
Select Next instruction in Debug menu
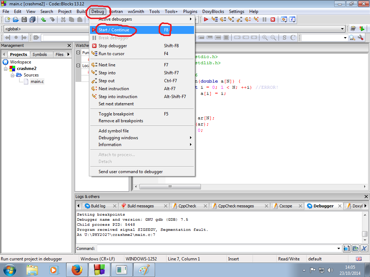[142, 89]
